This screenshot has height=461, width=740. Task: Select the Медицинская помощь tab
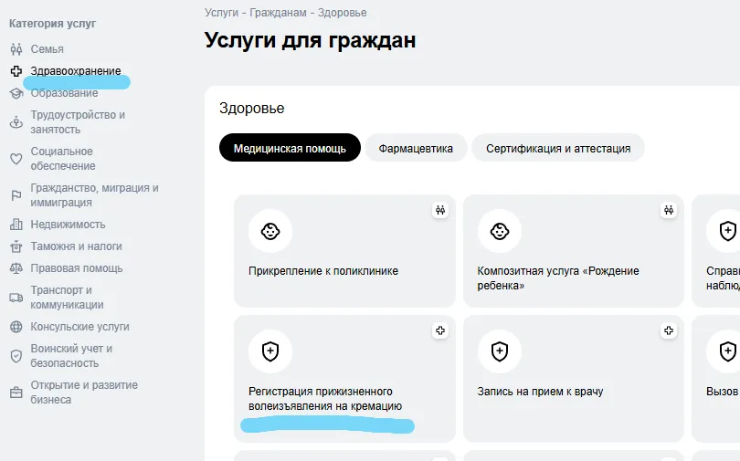(290, 148)
